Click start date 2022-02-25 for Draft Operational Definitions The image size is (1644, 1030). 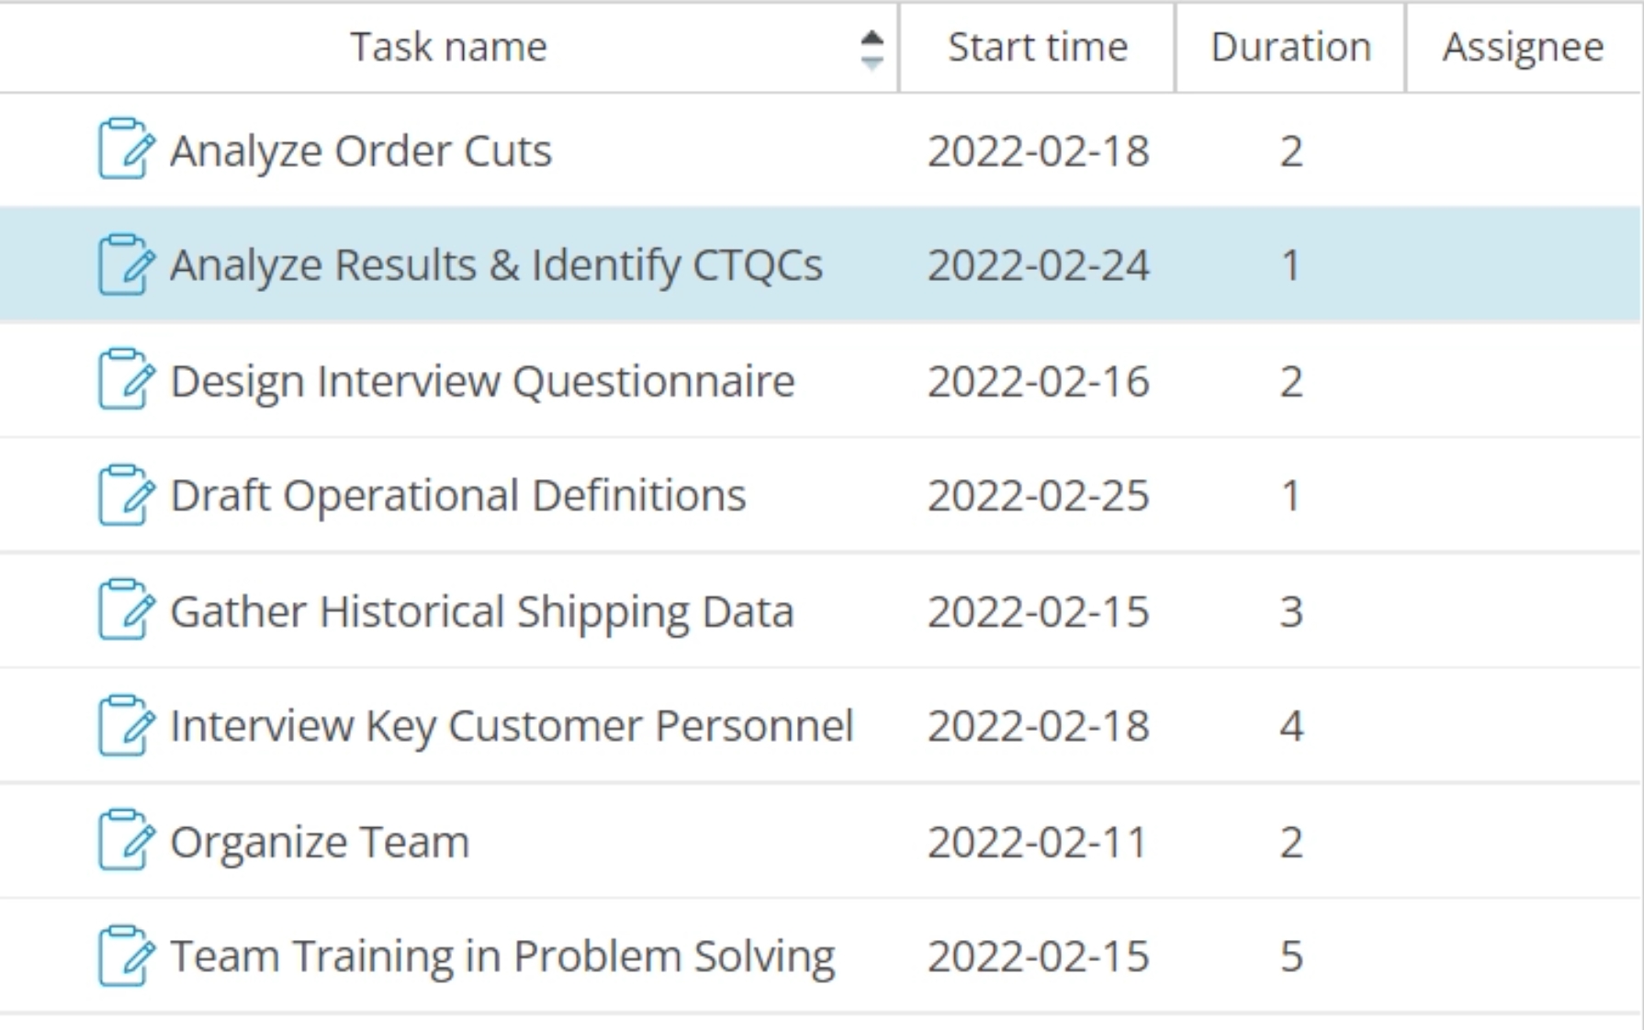click(1038, 496)
